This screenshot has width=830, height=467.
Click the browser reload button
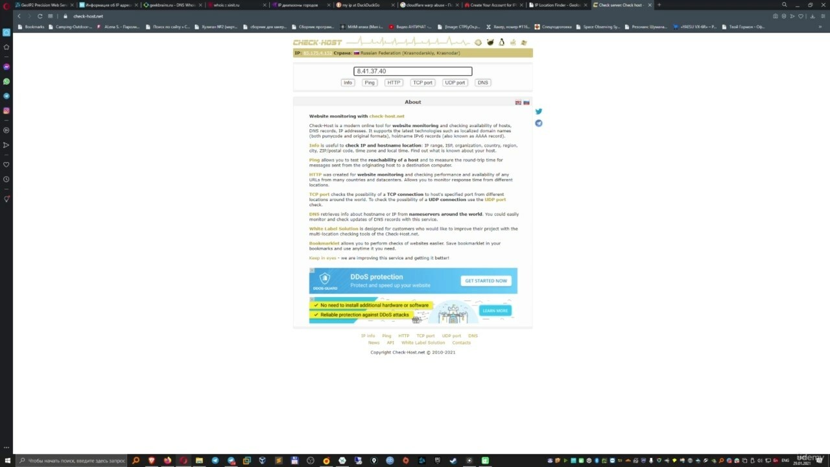tap(40, 16)
